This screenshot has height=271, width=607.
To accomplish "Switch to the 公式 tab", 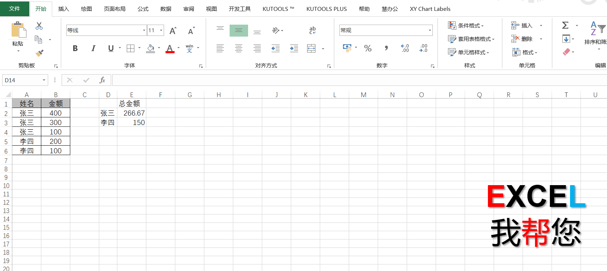I will click(143, 9).
